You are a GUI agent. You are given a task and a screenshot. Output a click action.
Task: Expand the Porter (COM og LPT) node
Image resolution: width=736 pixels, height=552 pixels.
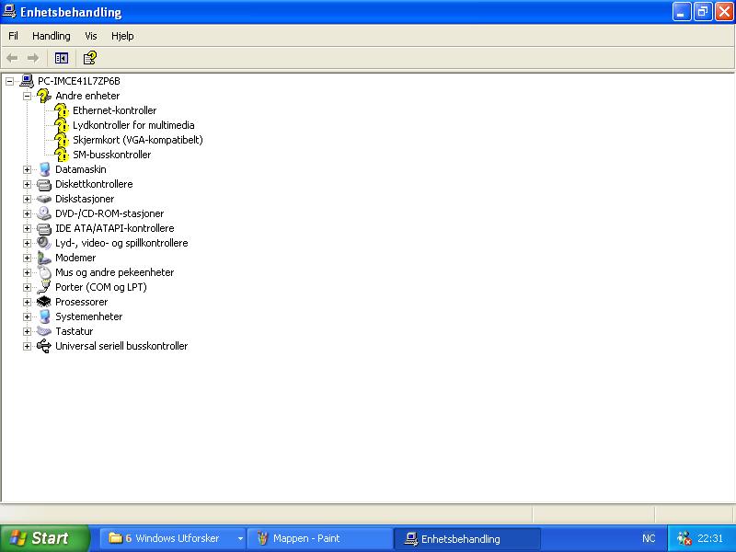[28, 287]
